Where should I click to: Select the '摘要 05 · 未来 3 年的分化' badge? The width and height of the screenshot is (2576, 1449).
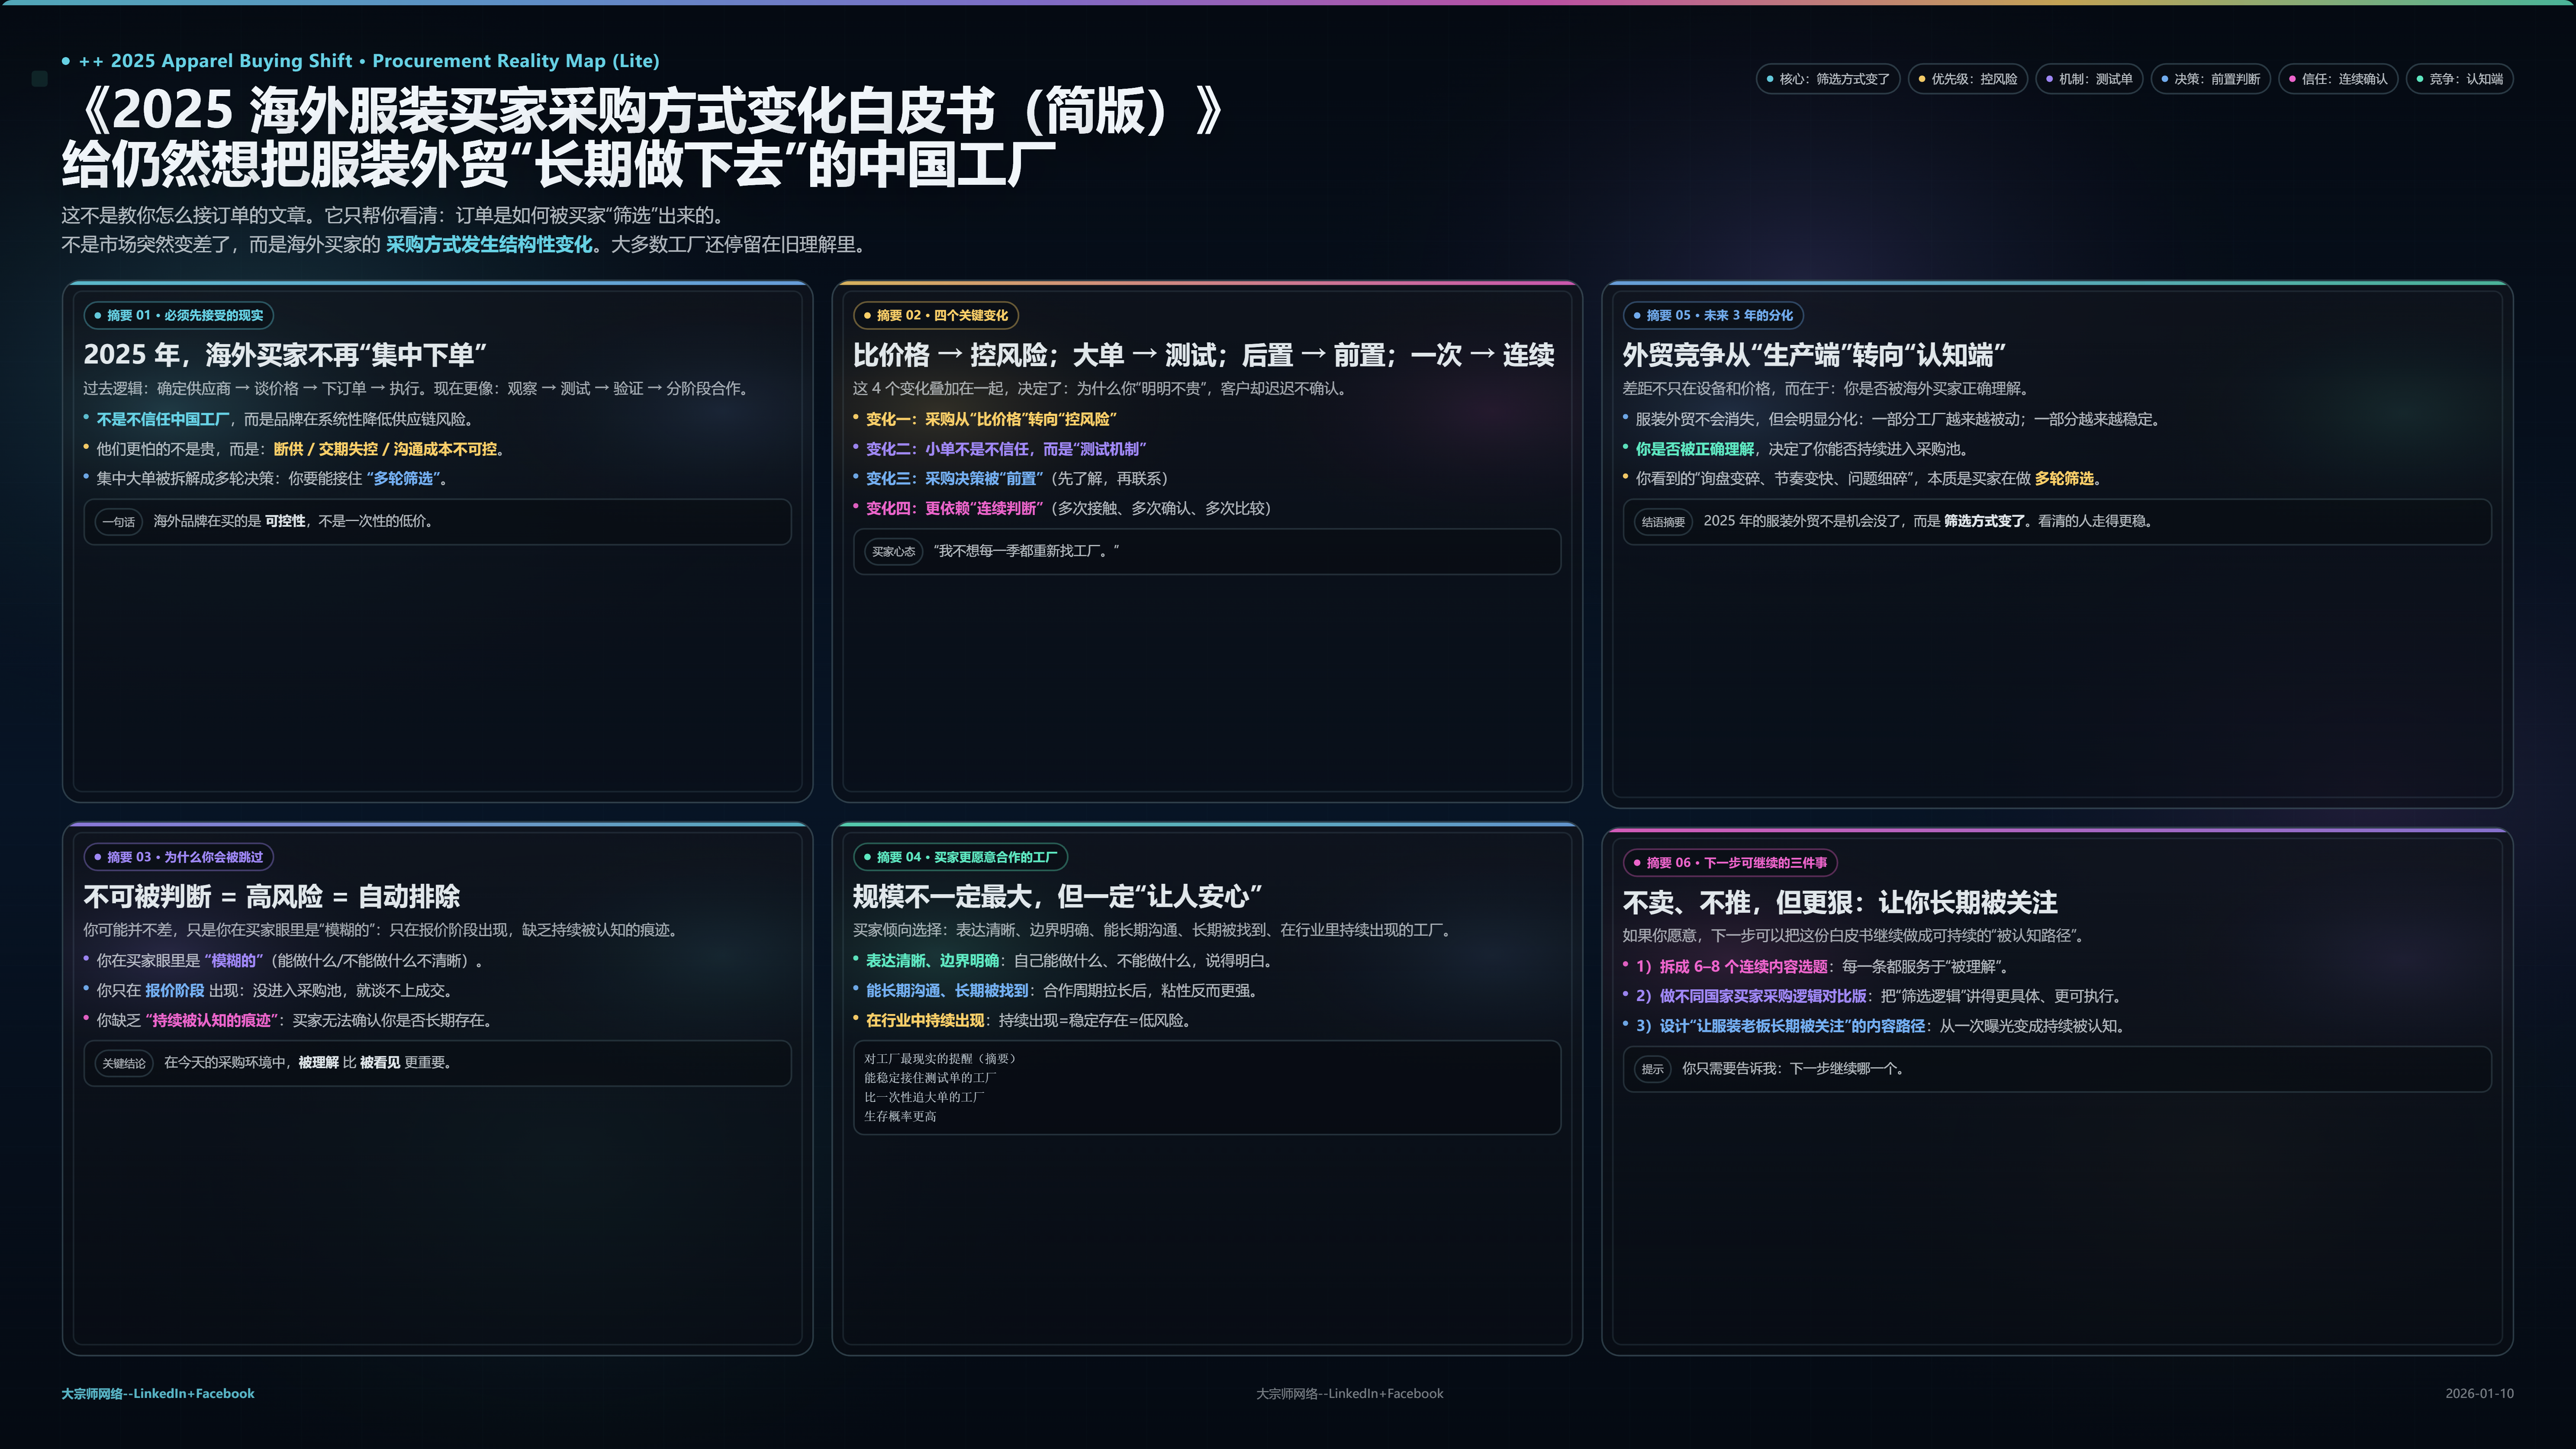tap(1712, 315)
